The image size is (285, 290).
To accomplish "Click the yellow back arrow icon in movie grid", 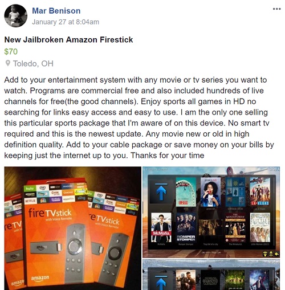I will tap(276, 254).
